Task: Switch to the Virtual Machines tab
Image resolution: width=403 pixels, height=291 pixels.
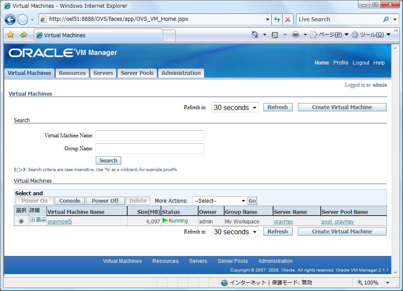Action: tap(29, 73)
